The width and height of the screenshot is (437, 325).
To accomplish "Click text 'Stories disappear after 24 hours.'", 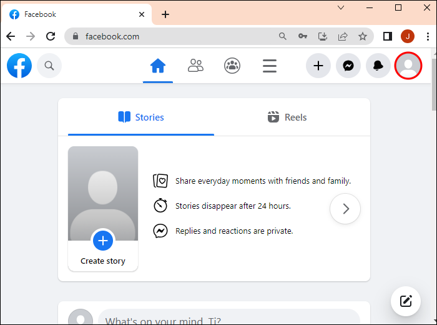I will tap(233, 206).
